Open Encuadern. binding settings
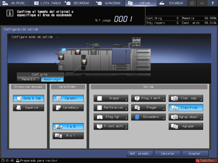The height and width of the screenshot is (163, 218). (148, 117)
